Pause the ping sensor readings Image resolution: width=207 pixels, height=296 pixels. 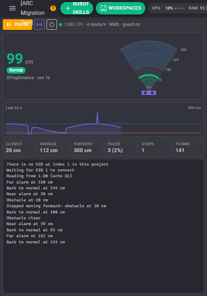tap(17, 24)
